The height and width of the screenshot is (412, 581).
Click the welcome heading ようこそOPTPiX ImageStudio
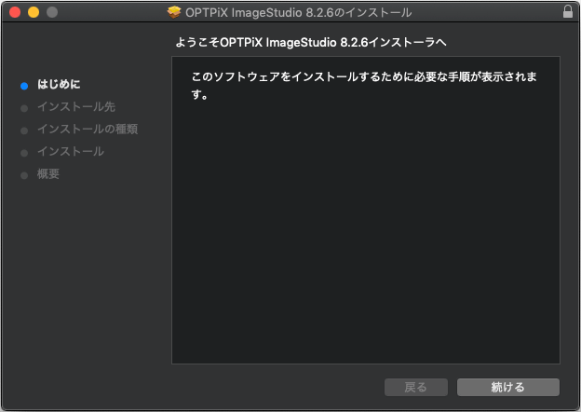(x=310, y=42)
